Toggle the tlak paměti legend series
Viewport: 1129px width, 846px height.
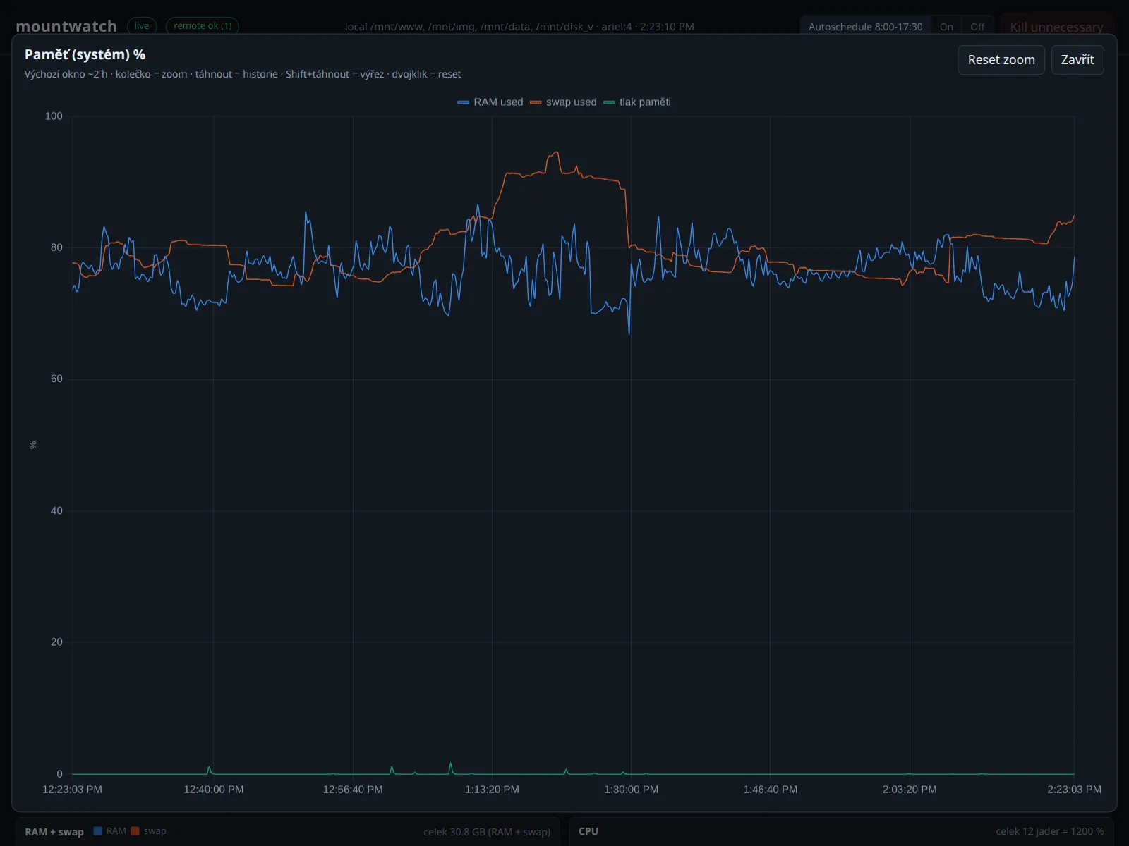(637, 102)
